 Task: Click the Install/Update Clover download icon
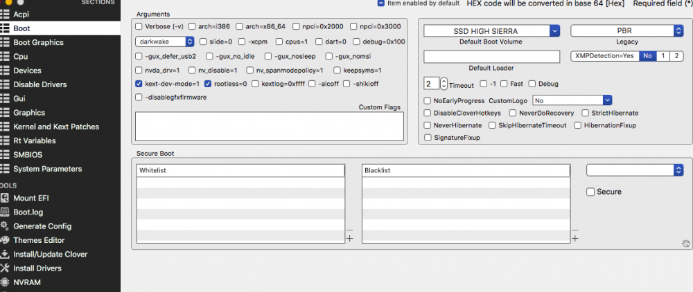coord(4,254)
